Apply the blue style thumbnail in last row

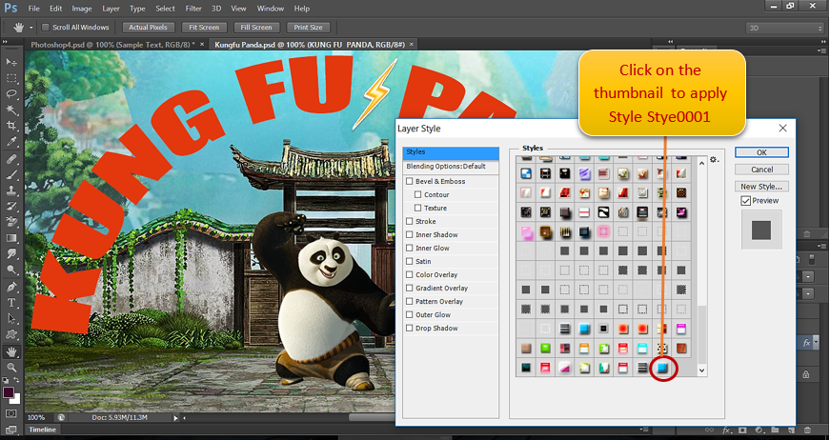[662, 368]
